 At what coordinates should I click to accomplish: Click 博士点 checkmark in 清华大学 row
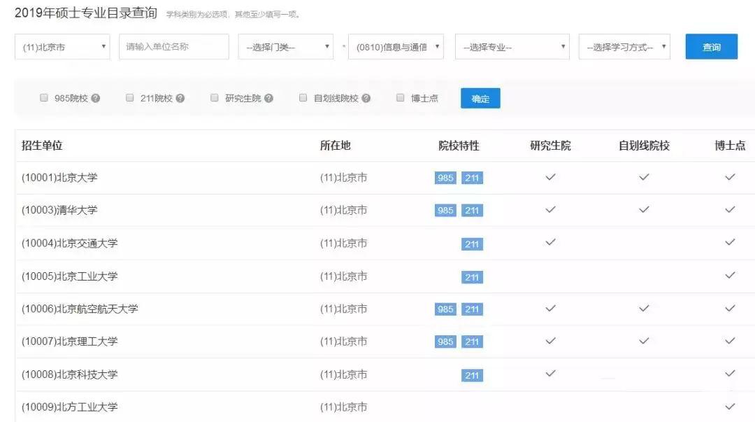point(730,209)
